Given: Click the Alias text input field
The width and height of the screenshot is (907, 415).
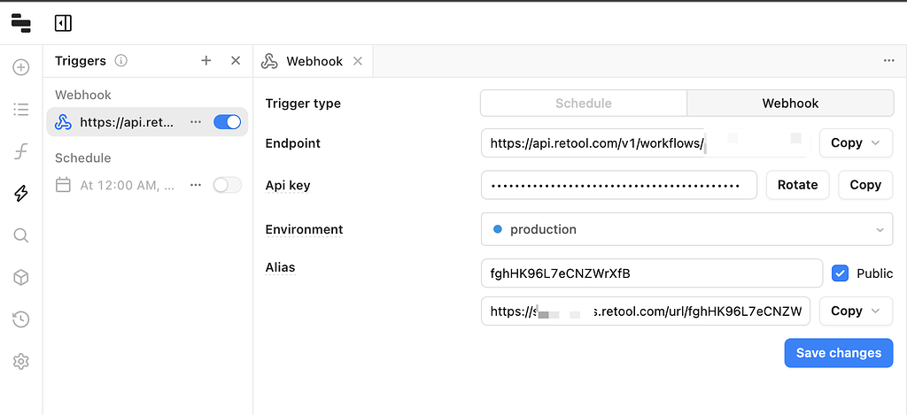Looking at the screenshot, I should point(651,273).
